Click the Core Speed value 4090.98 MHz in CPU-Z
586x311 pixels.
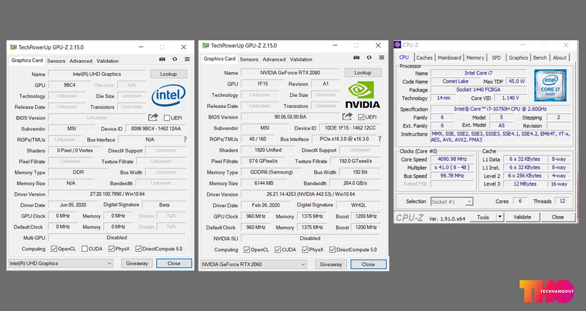(452, 159)
